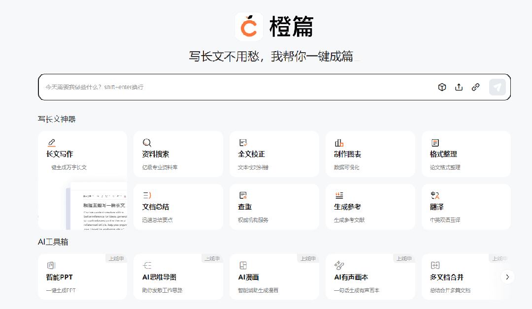532x309 pixels.
Task: Click the cube icon in input box
Action: (442, 87)
